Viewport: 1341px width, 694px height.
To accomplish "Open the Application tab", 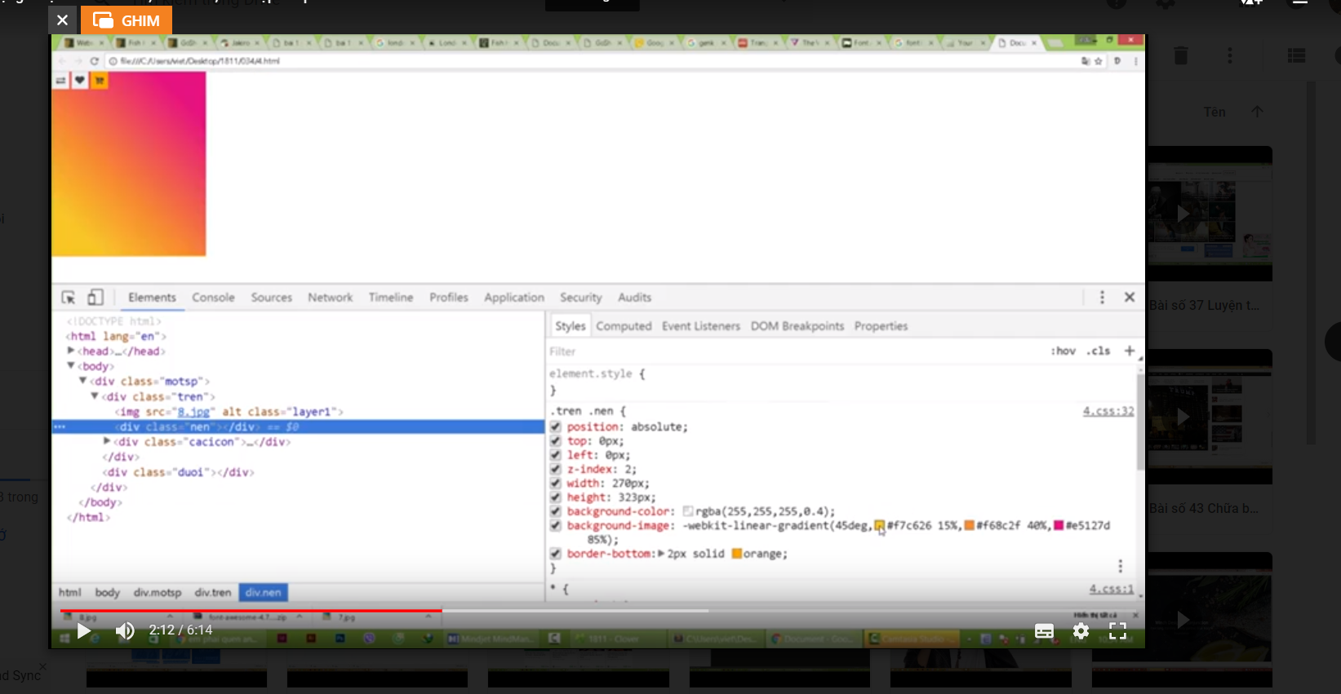I will coord(514,298).
